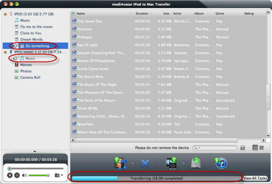Image resolution: width=272 pixels, height=184 pixels.
Task: Collapse the IPOD NANO 5 tree node
Action: pos(5,52)
